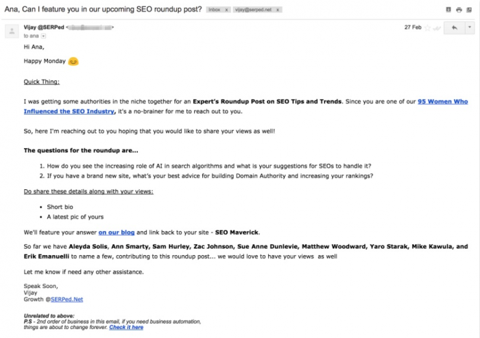This screenshot has width=480, height=338.
Task: Click the smiley emoji after Happy Monday
Action: point(73,62)
